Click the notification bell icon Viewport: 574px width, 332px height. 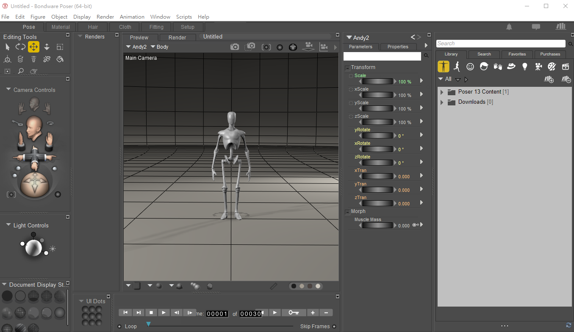pyautogui.click(x=509, y=27)
